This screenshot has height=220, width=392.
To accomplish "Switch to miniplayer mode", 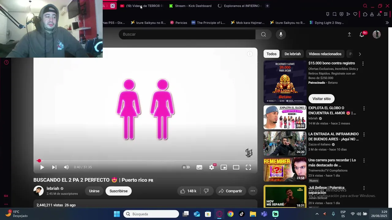I will click(x=224, y=167).
